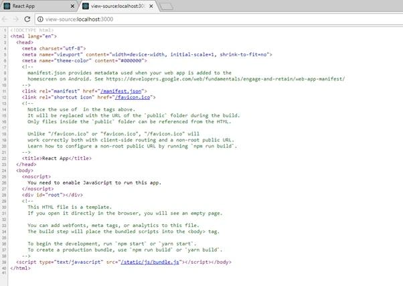Screen dimensions: 403x286
Task: Click comment 'If you open it directly' line
Action: [x=125, y=213]
